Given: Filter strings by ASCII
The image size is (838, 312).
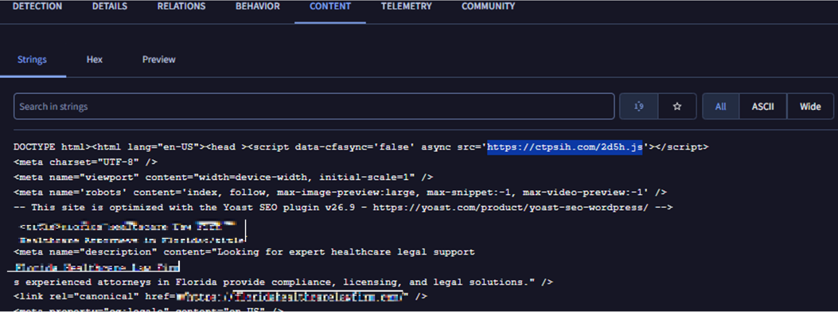Looking at the screenshot, I should (x=763, y=107).
